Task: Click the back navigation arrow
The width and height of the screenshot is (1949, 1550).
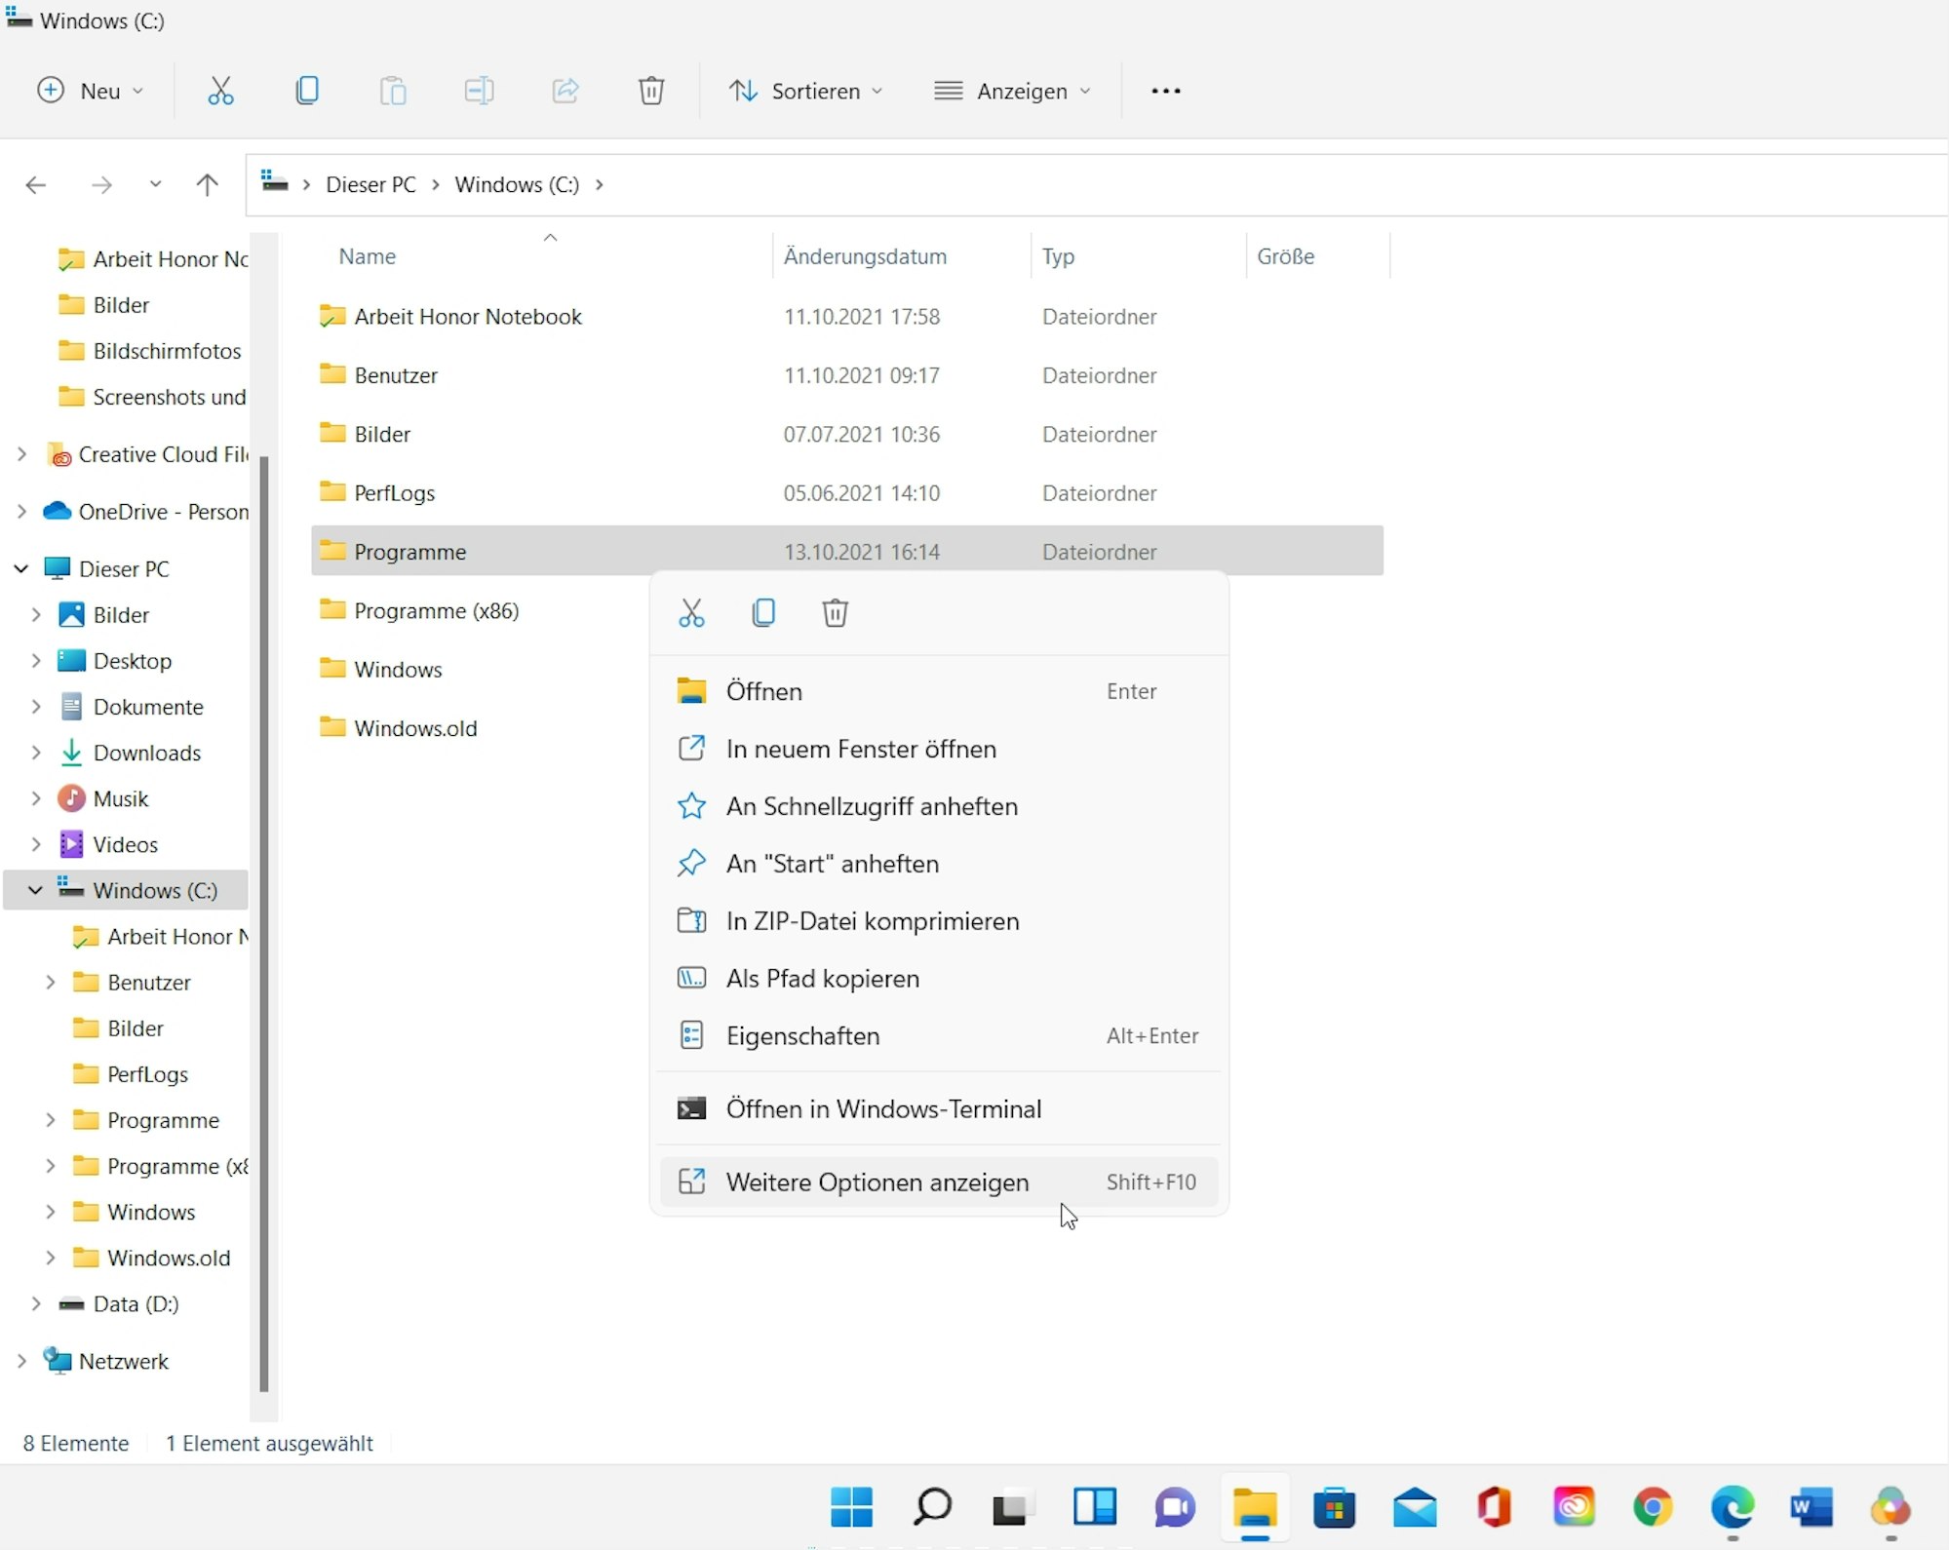Action: tap(36, 185)
